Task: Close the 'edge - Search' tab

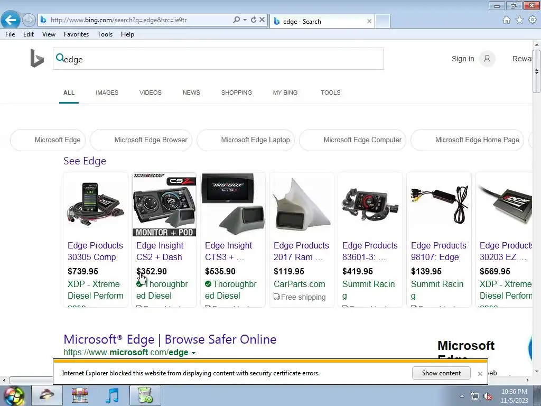Action: coord(369,21)
